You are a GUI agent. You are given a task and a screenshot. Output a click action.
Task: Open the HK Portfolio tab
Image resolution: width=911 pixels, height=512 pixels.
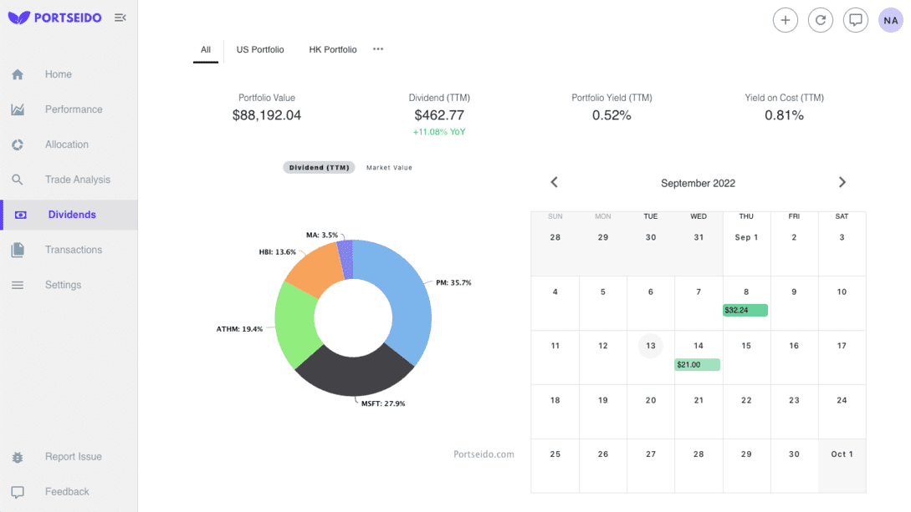(x=332, y=49)
